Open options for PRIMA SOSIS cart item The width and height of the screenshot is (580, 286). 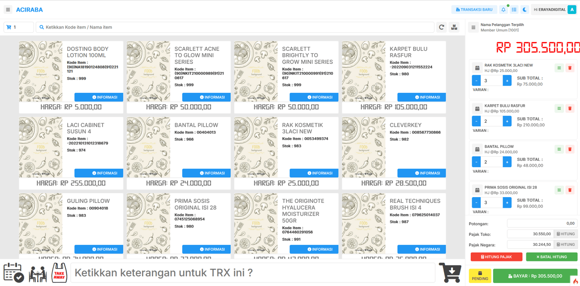pos(559,190)
